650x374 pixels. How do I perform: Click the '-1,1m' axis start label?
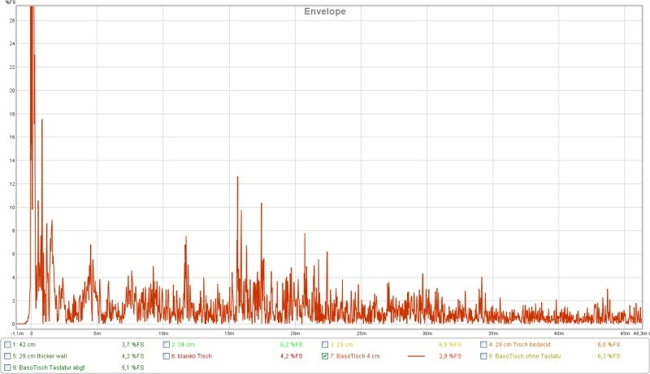[17, 333]
